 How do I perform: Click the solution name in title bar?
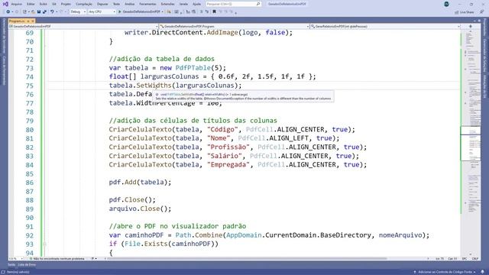click(x=287, y=4)
